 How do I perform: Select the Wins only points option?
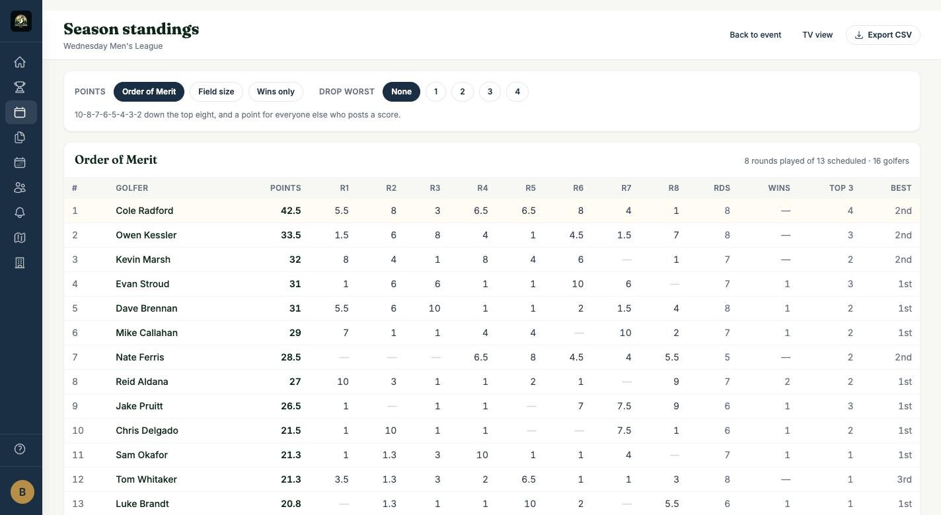point(276,92)
